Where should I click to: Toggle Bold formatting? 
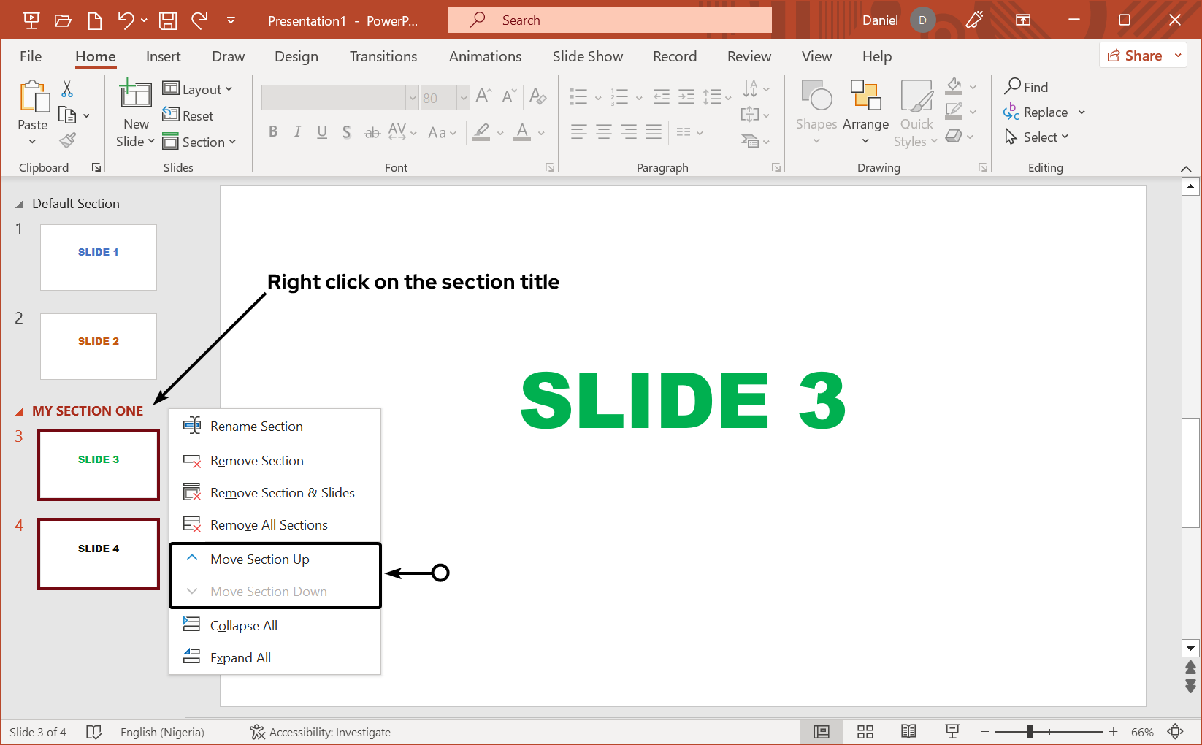[x=273, y=132]
